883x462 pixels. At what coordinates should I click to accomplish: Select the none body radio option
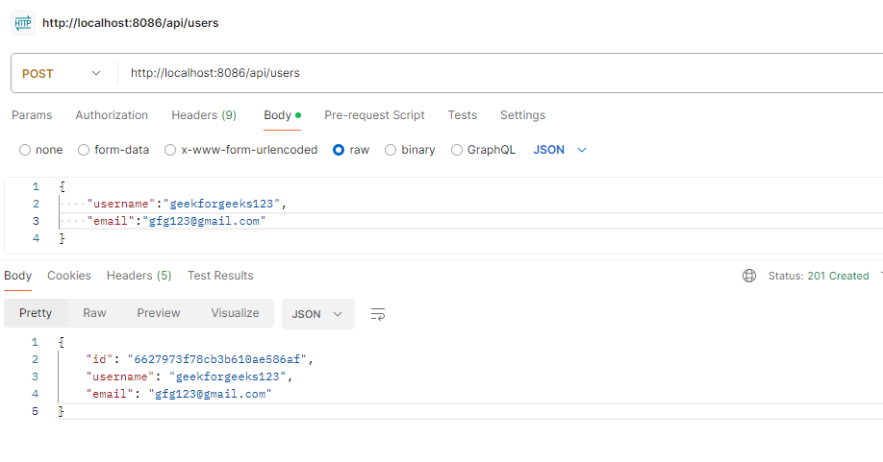coord(26,150)
